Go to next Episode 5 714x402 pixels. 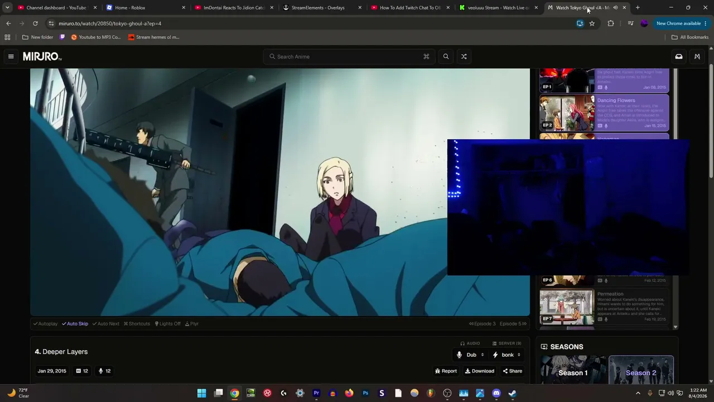coord(513,324)
